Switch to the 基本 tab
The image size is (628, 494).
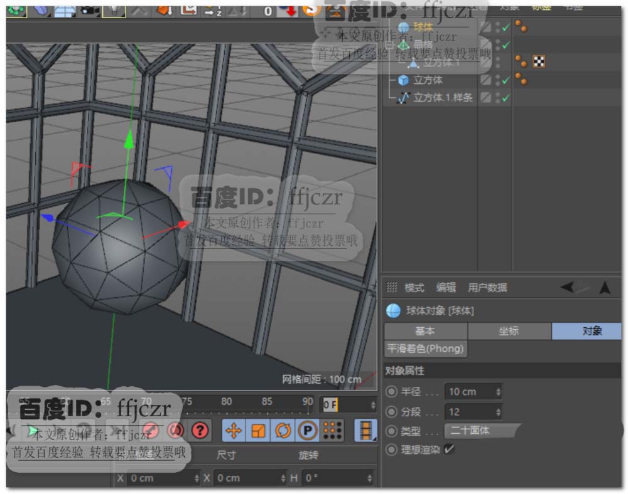pos(425,331)
